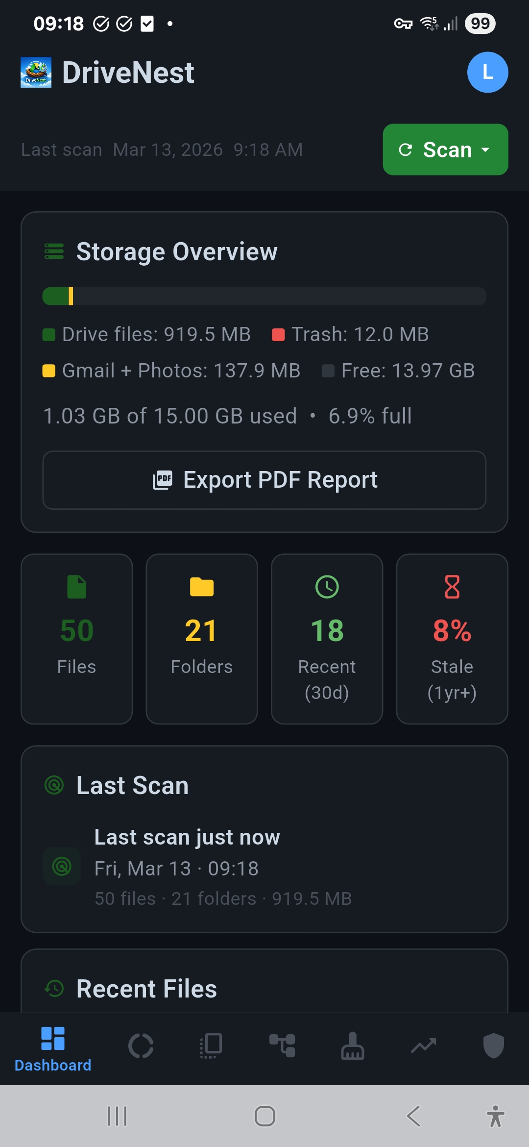
Task: Tap the Stale (1yr+) stat card
Action: click(452, 639)
